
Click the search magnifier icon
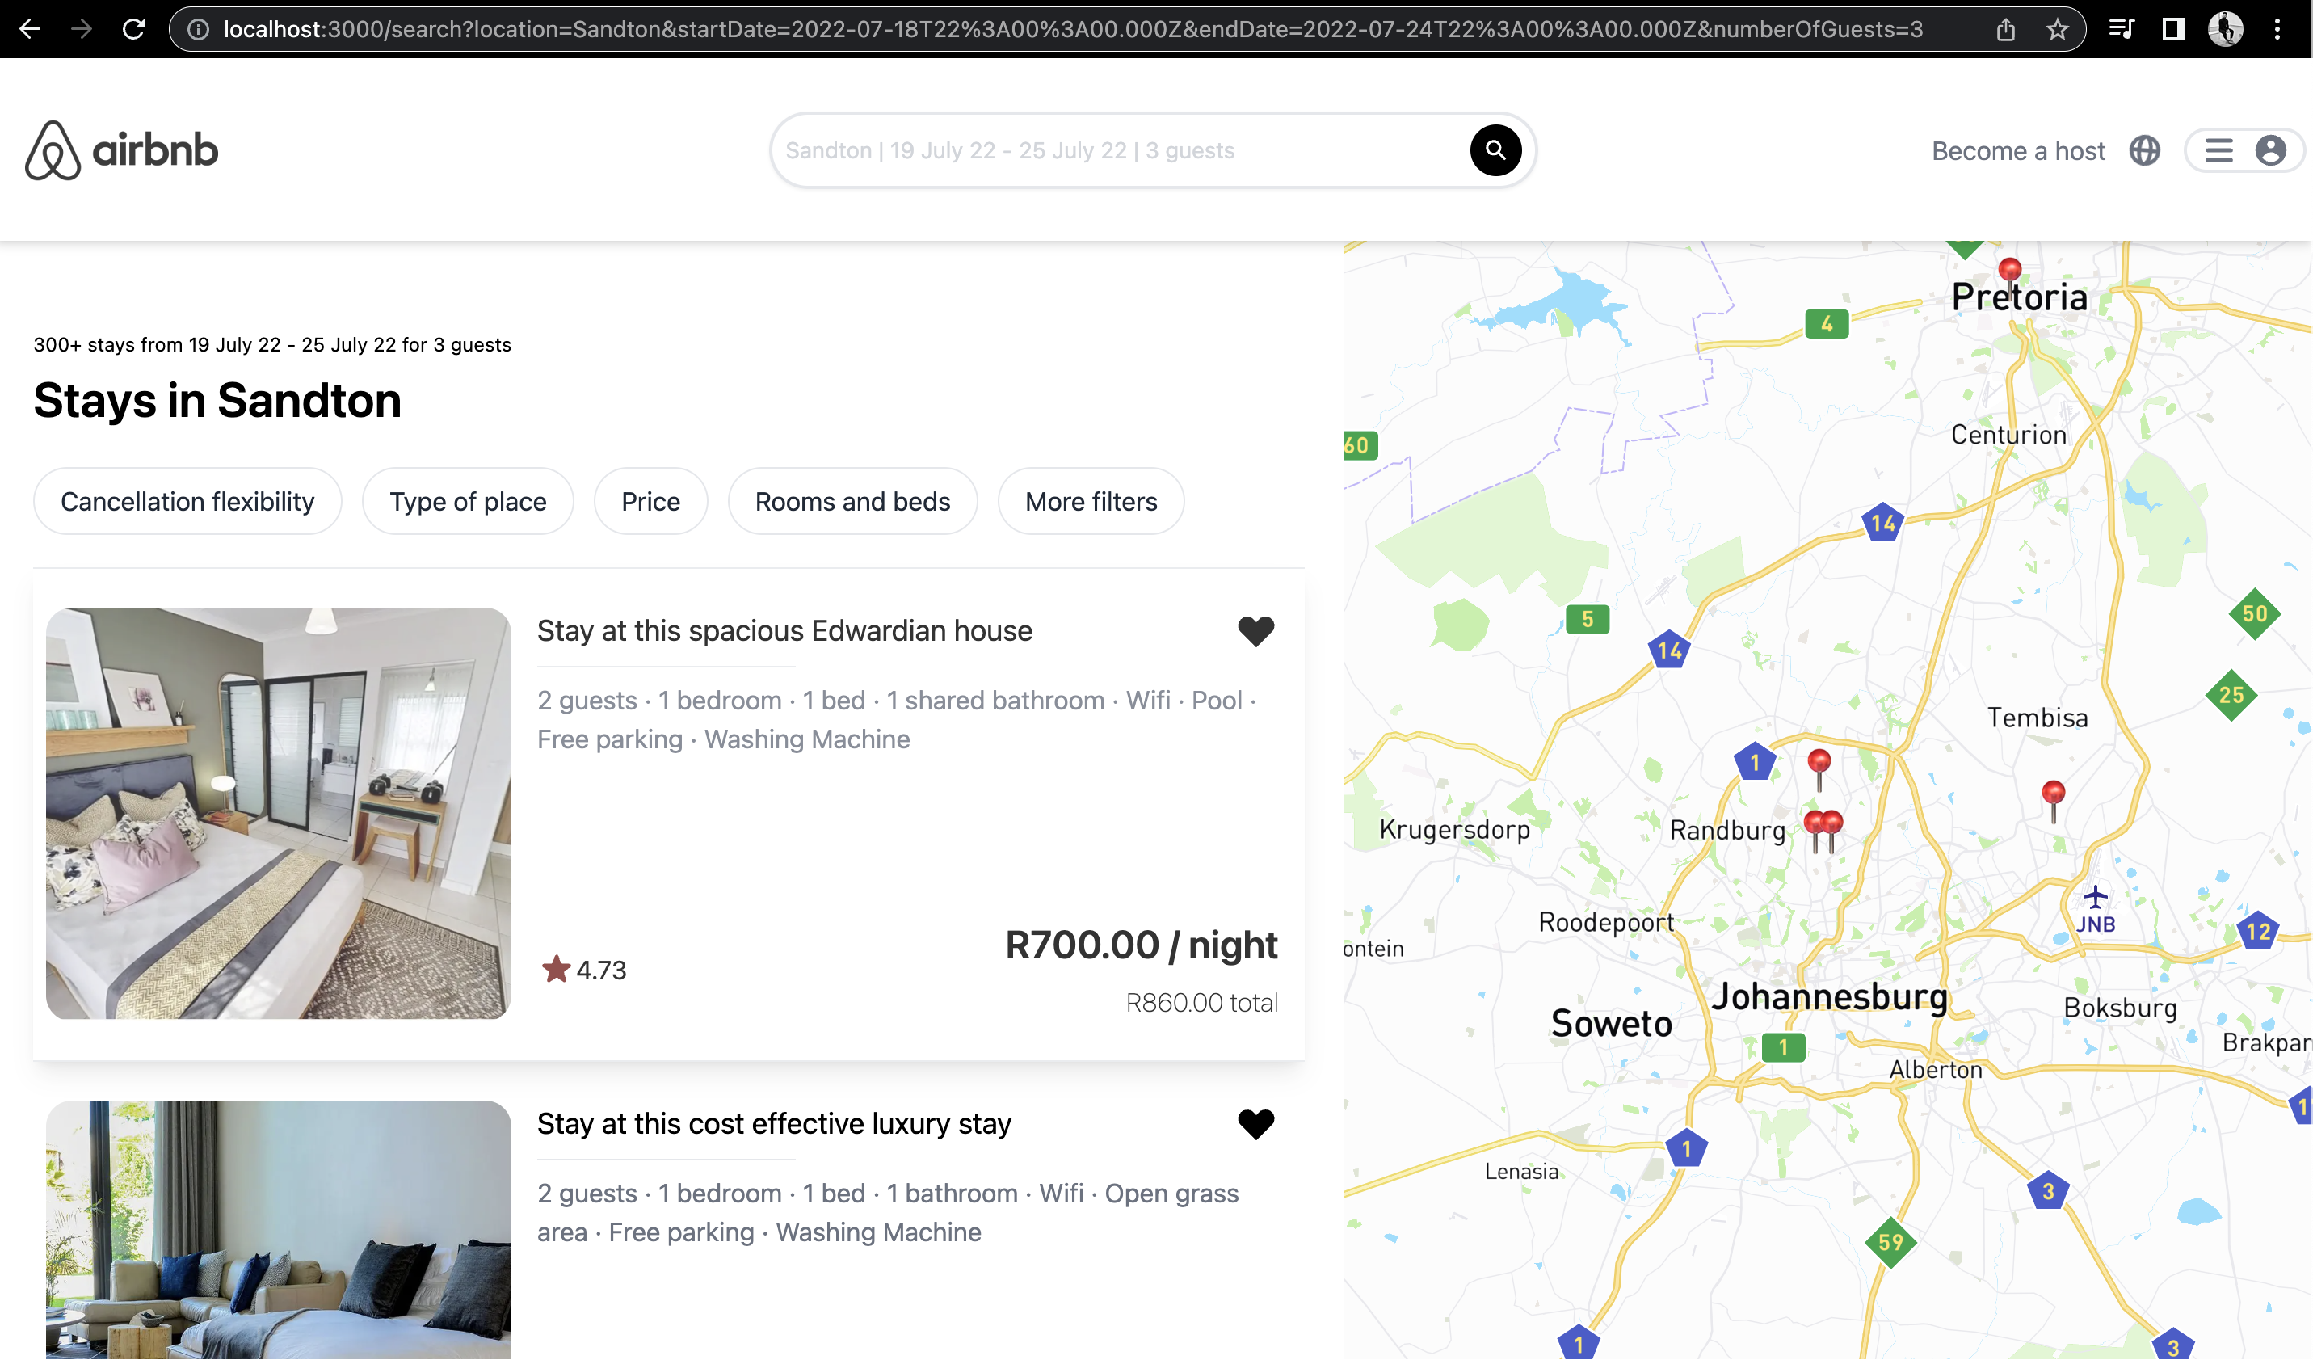pos(1495,149)
